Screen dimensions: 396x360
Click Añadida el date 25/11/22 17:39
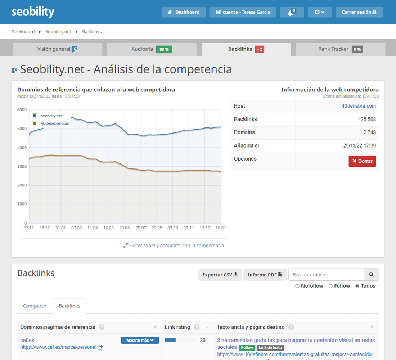pos(359,145)
